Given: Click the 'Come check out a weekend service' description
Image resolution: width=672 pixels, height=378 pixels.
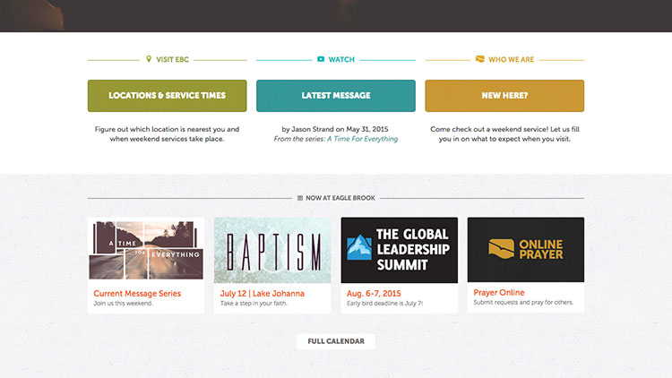Looking at the screenshot, I should (504, 133).
